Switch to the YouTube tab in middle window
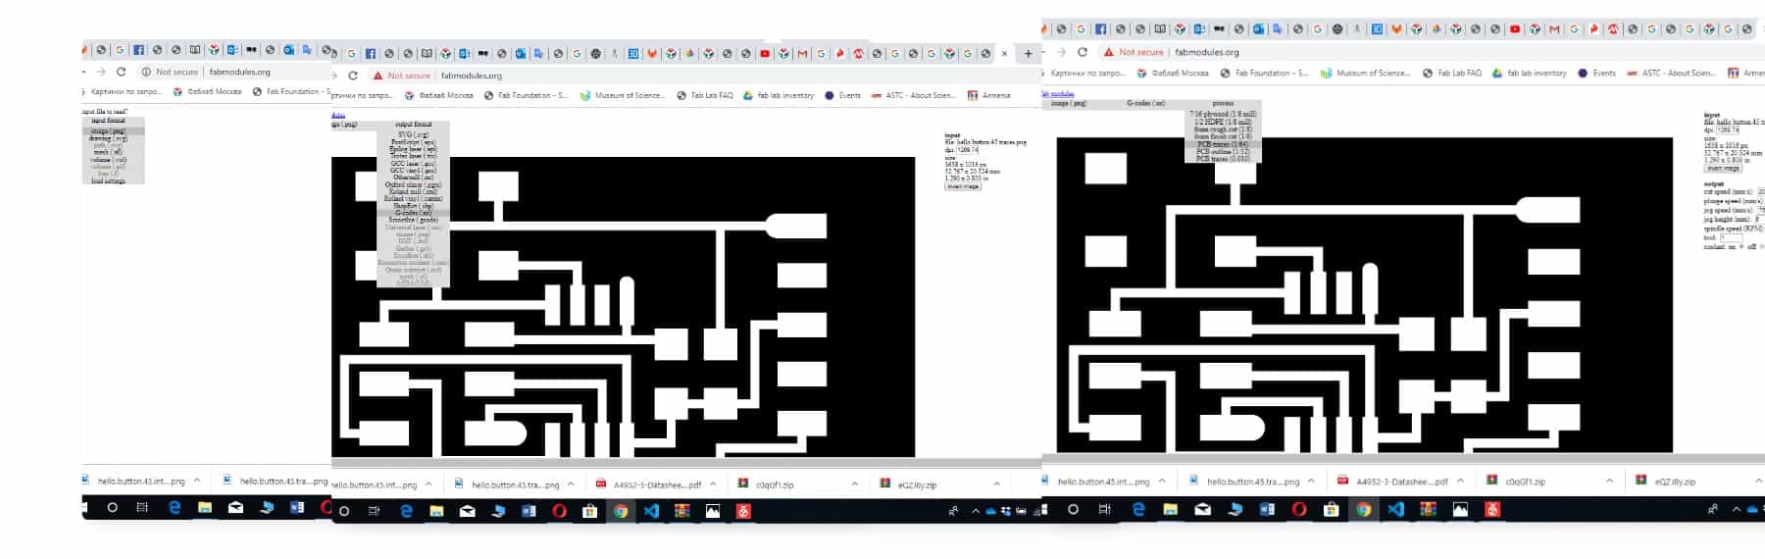The height and width of the screenshot is (559, 1765). click(765, 54)
